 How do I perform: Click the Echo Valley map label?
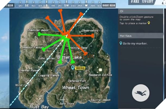pos(46,58)
